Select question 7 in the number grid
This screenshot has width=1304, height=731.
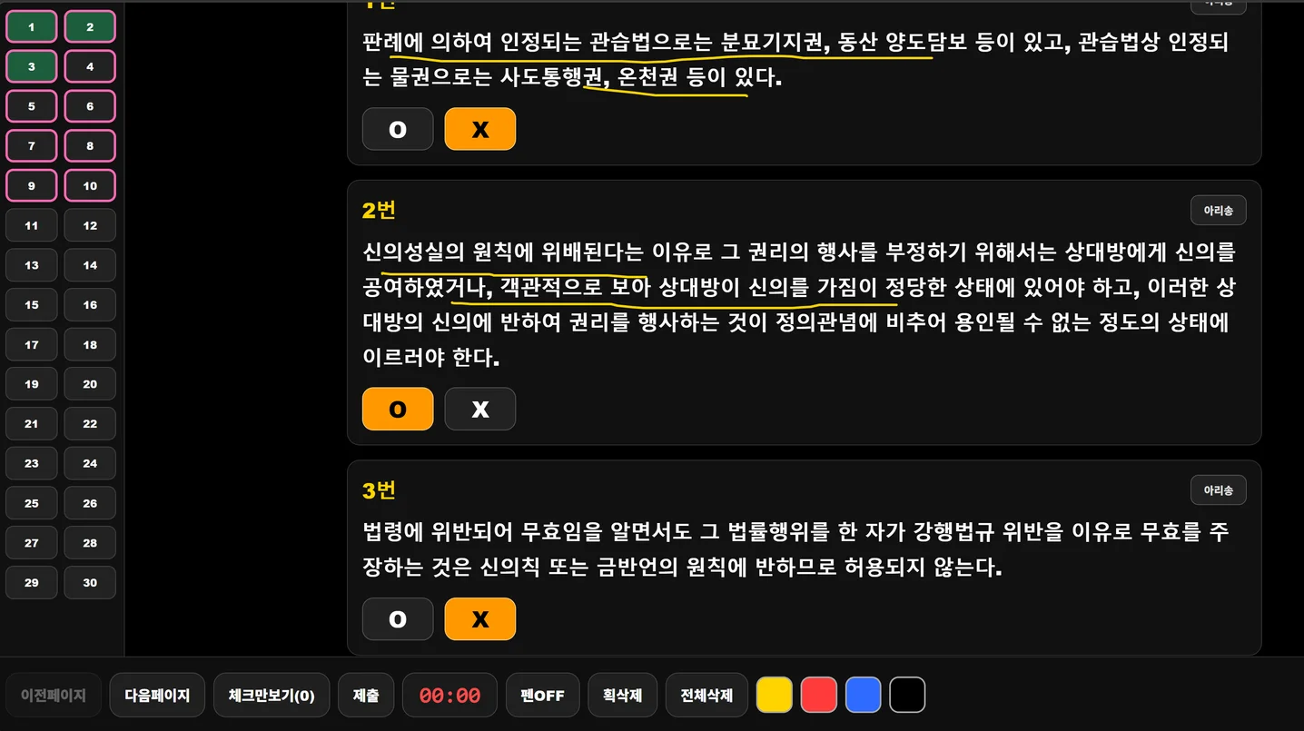32,146
